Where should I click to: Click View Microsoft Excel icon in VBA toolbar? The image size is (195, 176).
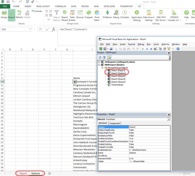tap(101, 49)
